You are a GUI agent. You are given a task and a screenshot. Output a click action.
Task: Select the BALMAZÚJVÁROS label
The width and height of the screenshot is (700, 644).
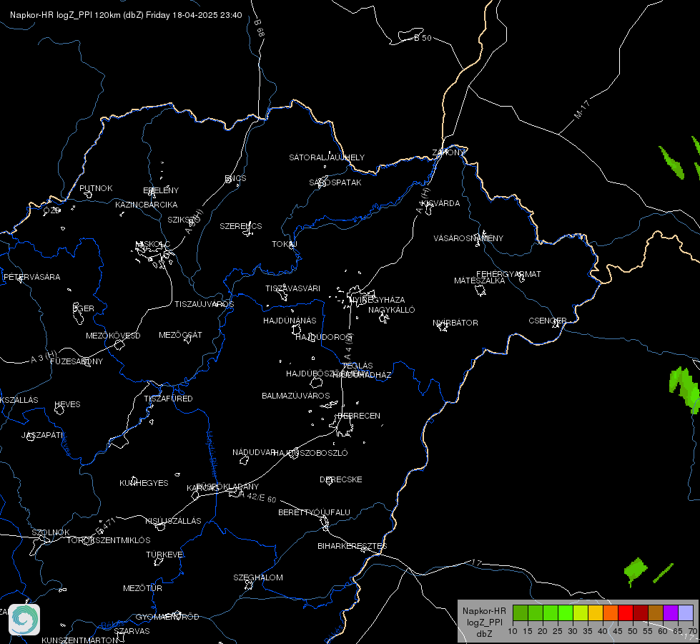tap(296, 396)
